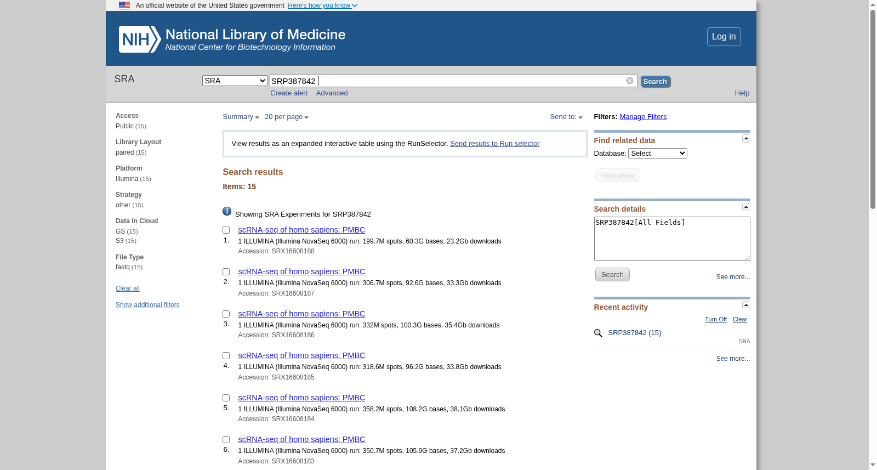The width and height of the screenshot is (877, 470).
Task: Select checkbox for result 1 SRX16608188
Action: click(226, 230)
